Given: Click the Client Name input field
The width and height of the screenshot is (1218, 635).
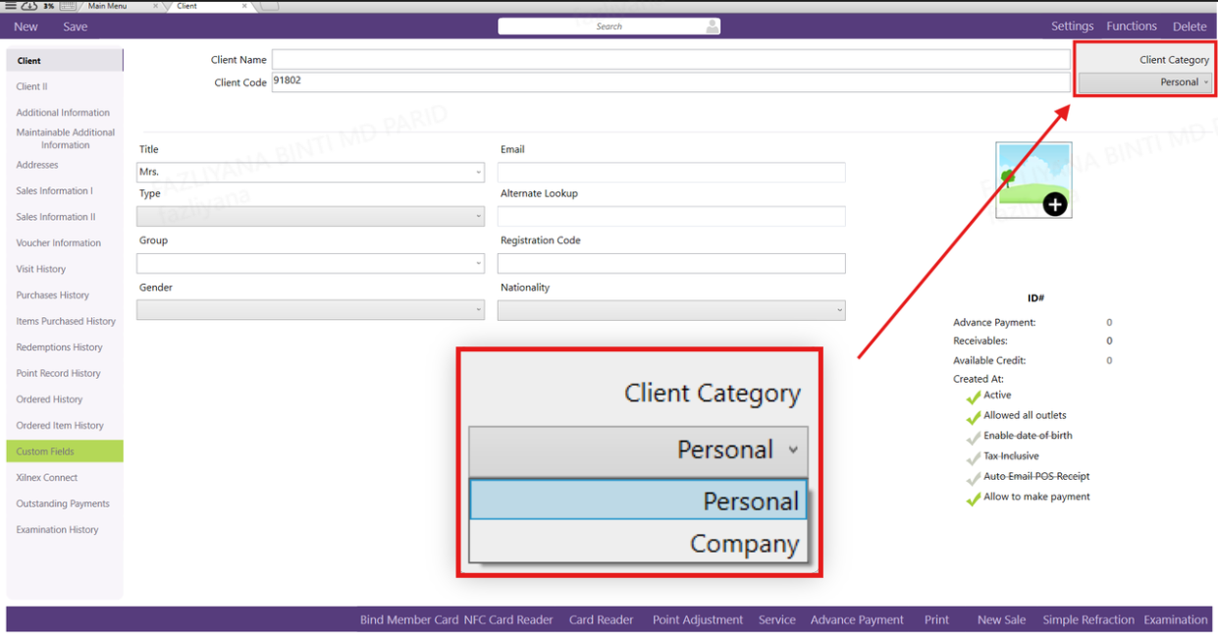Looking at the screenshot, I should point(670,60).
